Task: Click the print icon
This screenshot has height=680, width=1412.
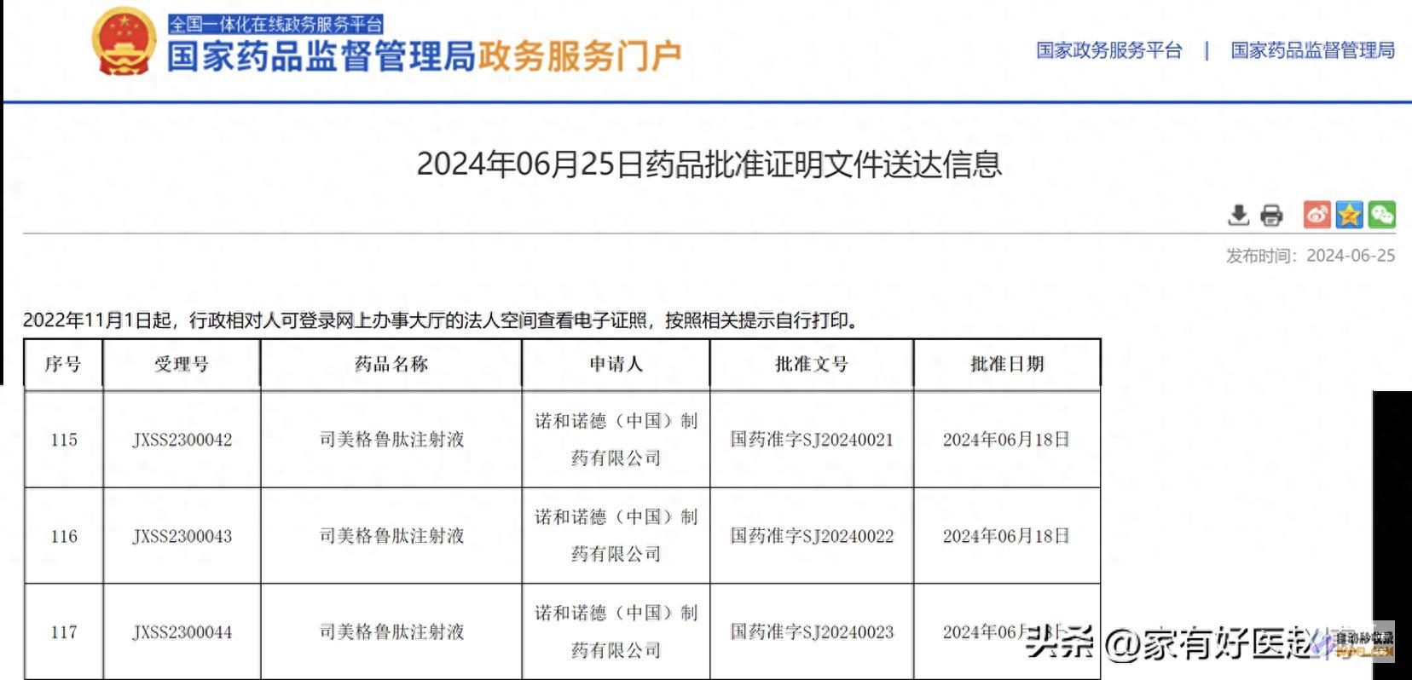Action: tap(1271, 215)
